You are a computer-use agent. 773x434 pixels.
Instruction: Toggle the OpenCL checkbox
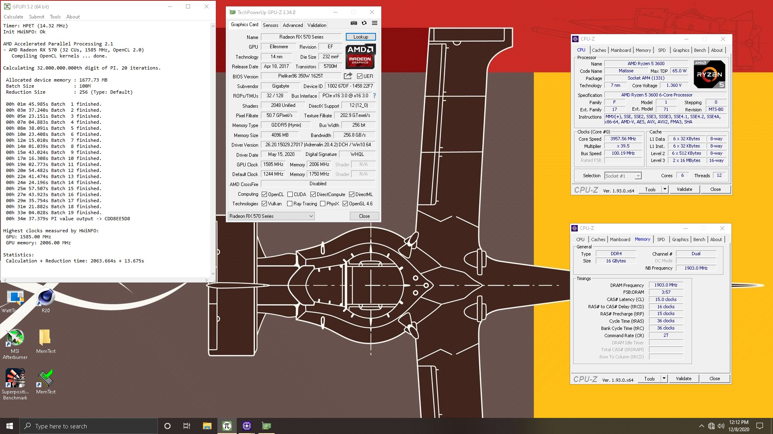pos(265,194)
